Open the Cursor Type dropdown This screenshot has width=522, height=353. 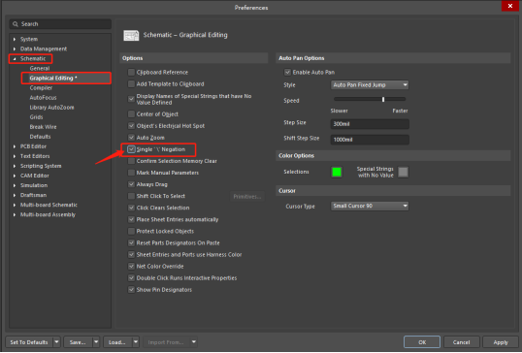point(370,206)
